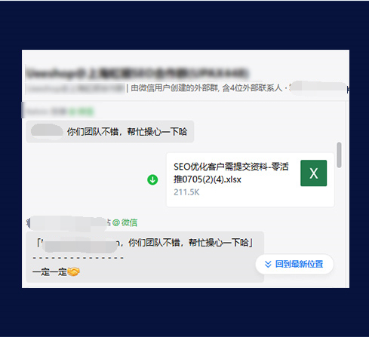This screenshot has height=337, width=369.
Task: Click the green download arrow icon
Action: coord(152,179)
